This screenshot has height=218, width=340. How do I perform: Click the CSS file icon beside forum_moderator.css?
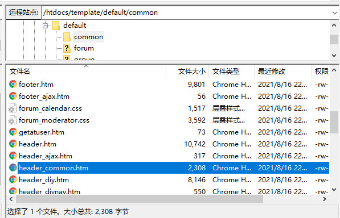tap(13, 120)
